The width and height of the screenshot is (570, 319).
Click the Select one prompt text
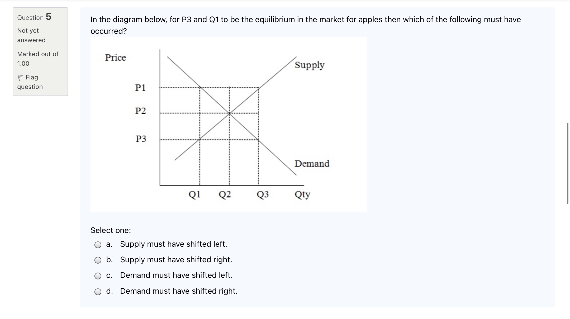pos(111,230)
